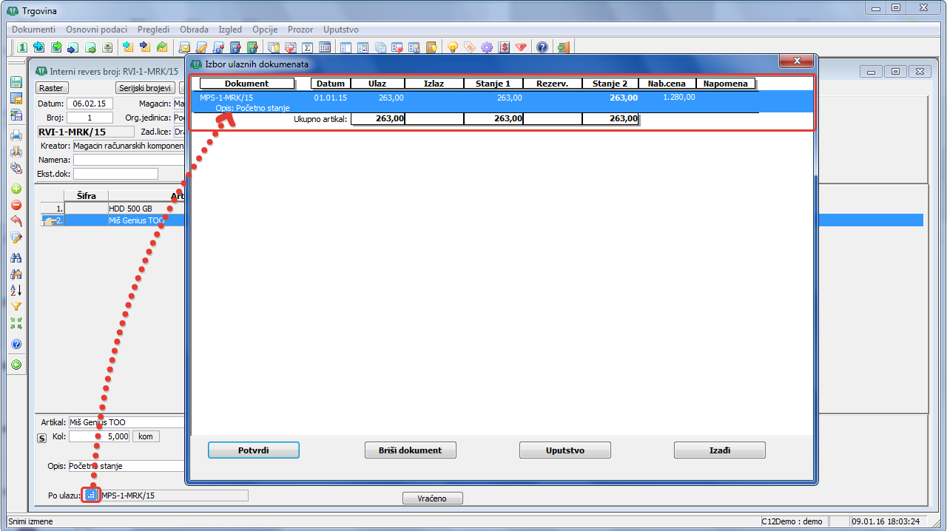Click the Izađi button

tap(720, 450)
